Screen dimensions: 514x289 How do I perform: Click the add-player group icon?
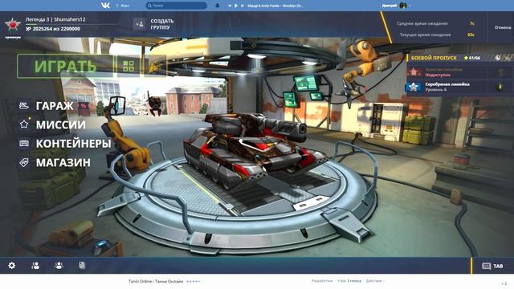point(139,24)
